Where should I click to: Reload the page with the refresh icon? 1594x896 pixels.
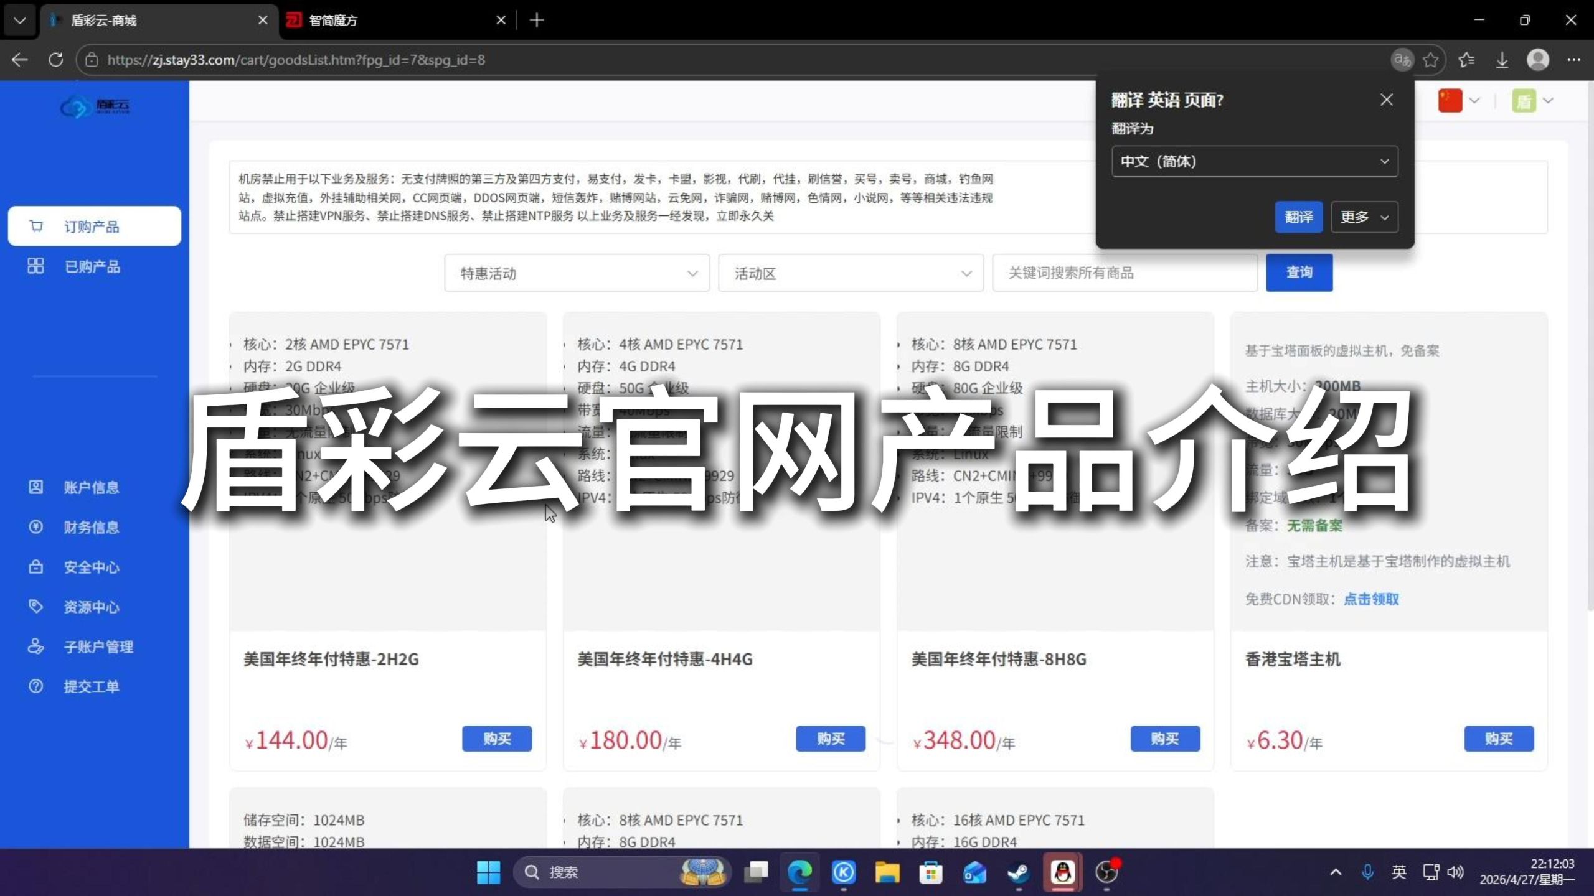click(x=56, y=60)
